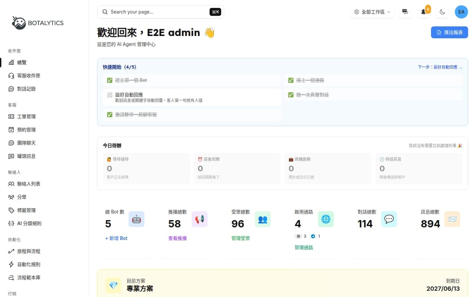Click the 匯出報表 button
This screenshot has height=297, width=476.
pos(449,32)
